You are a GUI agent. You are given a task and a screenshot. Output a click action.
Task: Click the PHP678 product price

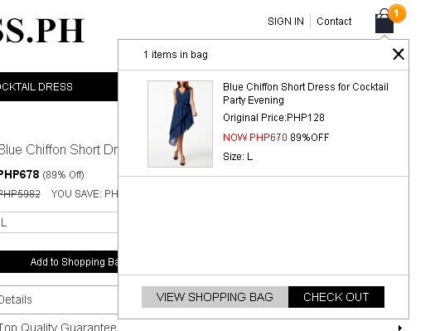point(19,174)
